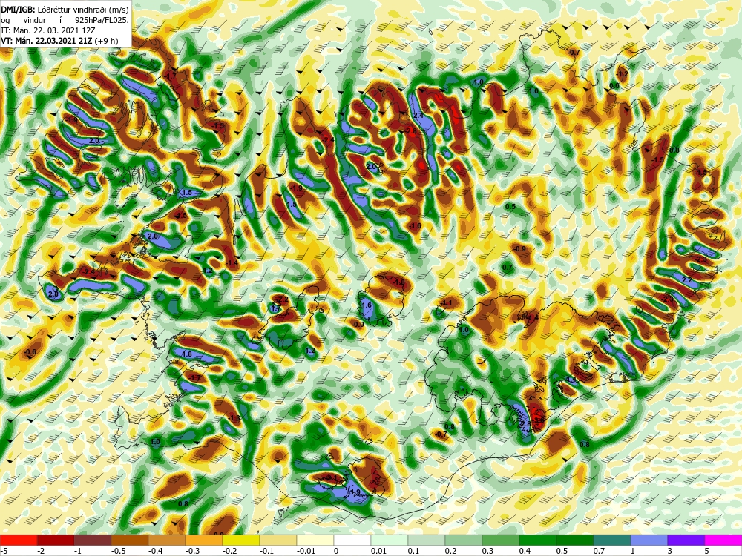Screen dimensions: 742x556
Task: Select the "0.01" legend scale label
Action: (379, 551)
